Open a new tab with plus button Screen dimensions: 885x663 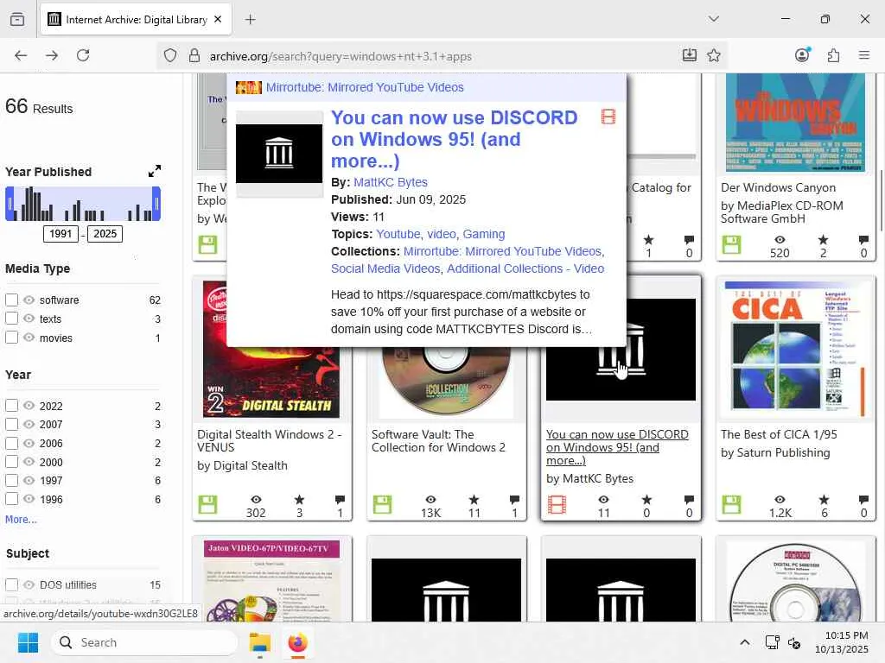(x=250, y=20)
